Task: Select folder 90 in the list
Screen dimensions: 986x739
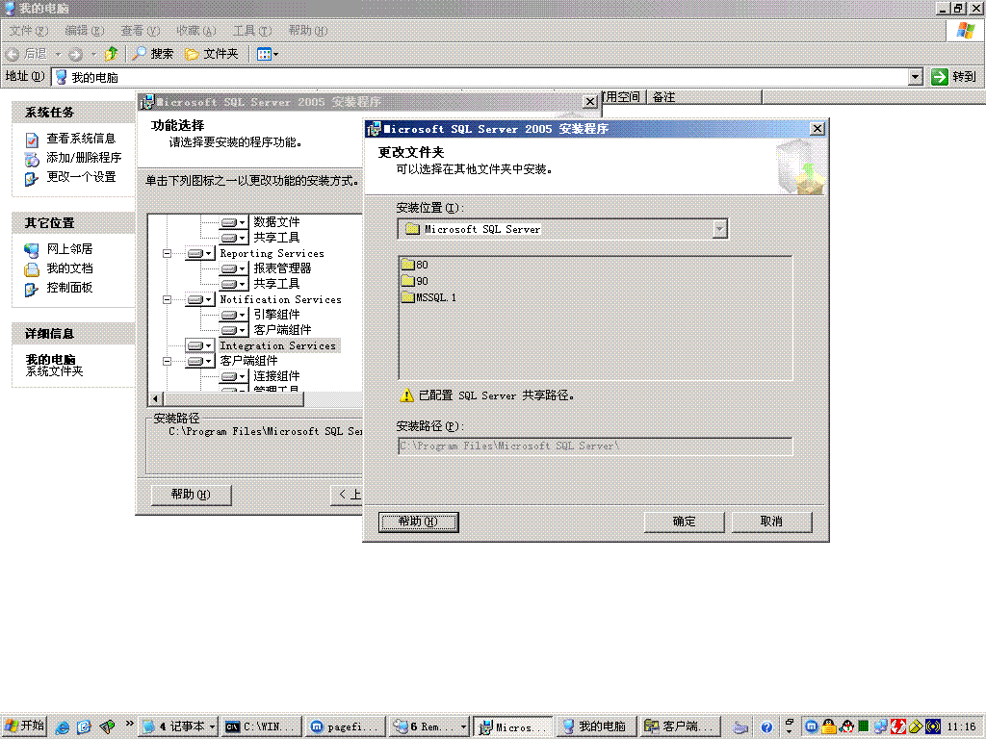Action: pos(415,281)
